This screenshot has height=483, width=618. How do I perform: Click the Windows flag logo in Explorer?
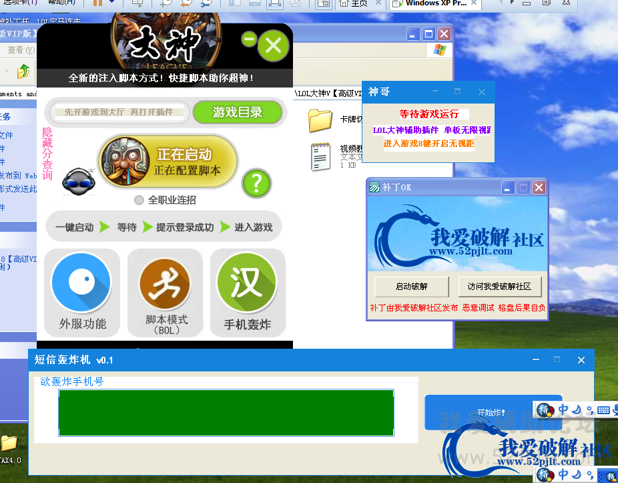(x=439, y=50)
